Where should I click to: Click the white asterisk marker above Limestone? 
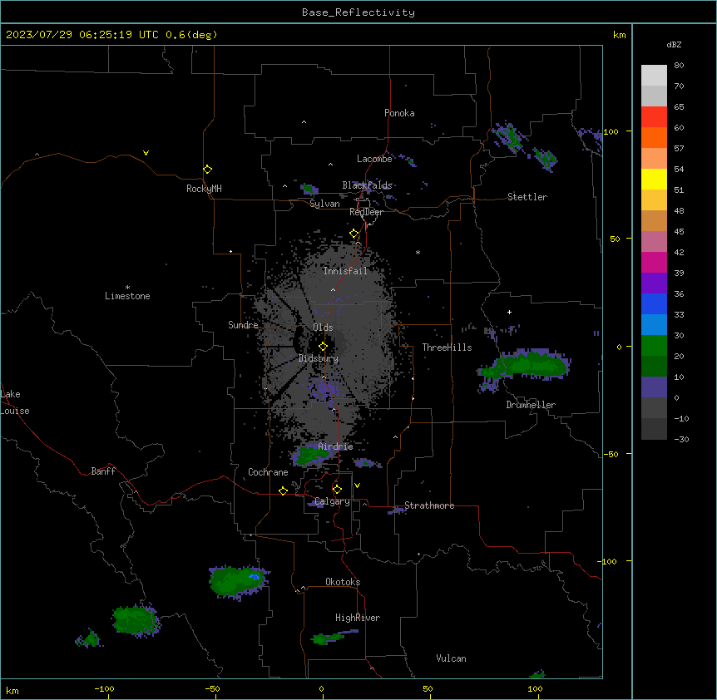tap(127, 288)
